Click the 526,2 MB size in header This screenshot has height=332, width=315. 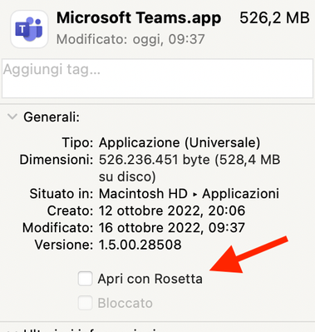click(274, 18)
